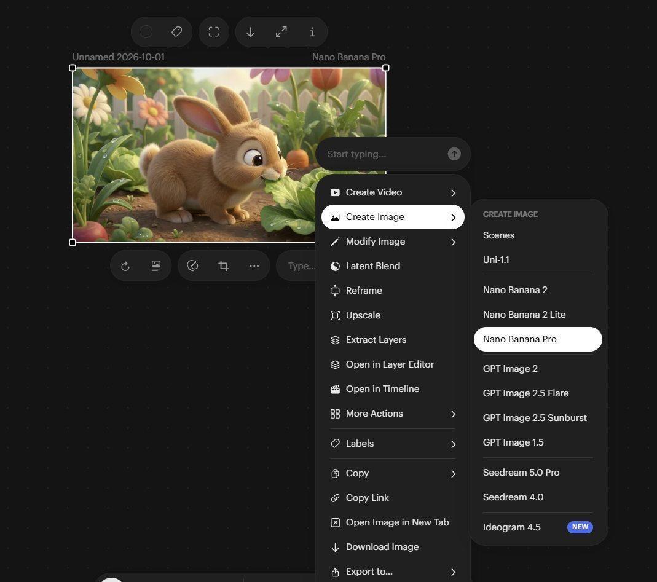Viewport: 657px width, 582px height.
Task: Select Seedream 4.0 model
Action: [538, 497]
